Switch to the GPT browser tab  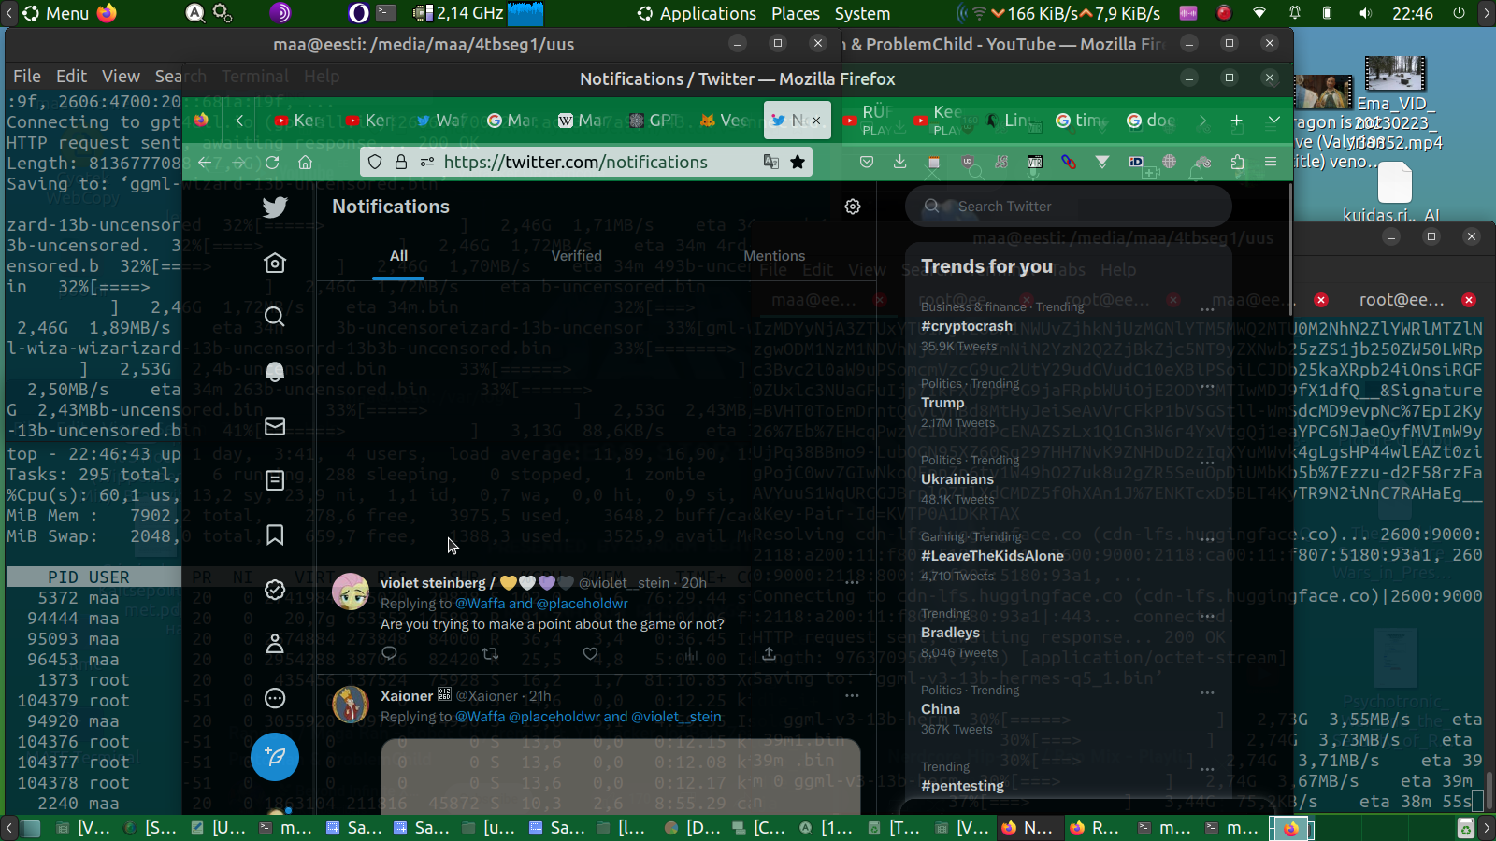pos(651,121)
